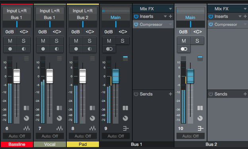Bypass Compressor on Bus 2
Viewport: 248px width, 149px height.
tap(211, 24)
